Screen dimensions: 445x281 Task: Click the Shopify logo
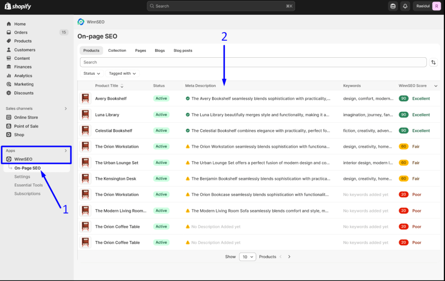click(x=17, y=6)
